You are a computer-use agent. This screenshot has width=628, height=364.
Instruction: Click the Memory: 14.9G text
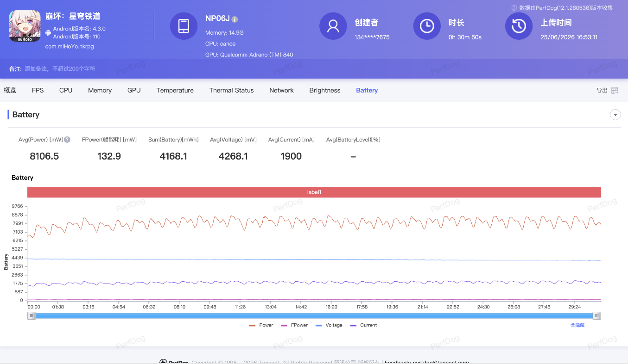tap(224, 33)
